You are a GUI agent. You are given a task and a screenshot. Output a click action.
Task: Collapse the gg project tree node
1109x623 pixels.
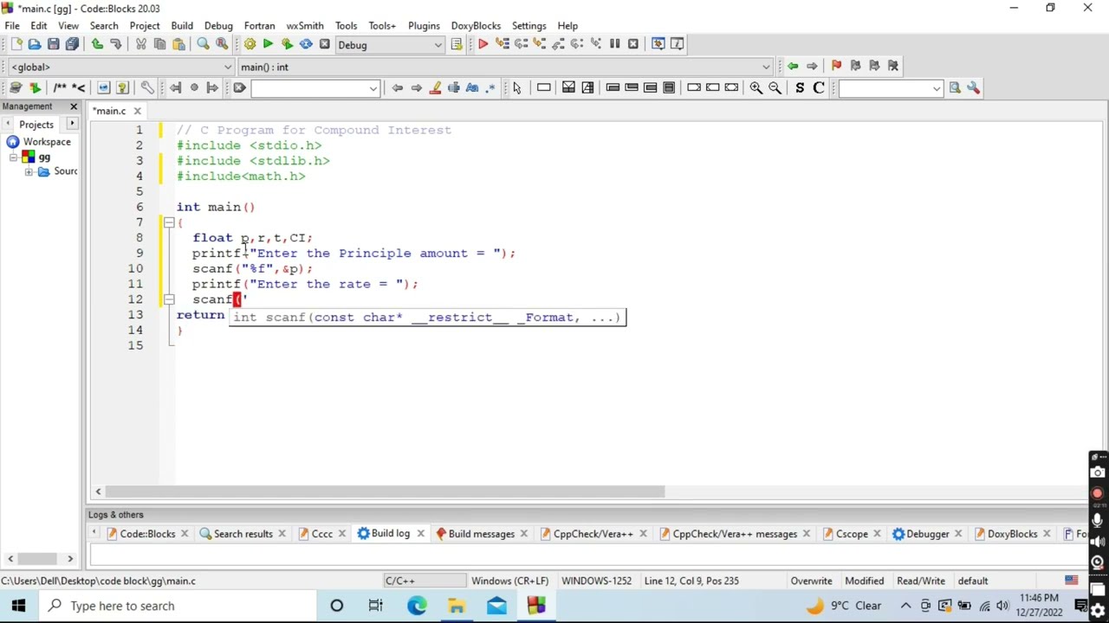click(14, 157)
